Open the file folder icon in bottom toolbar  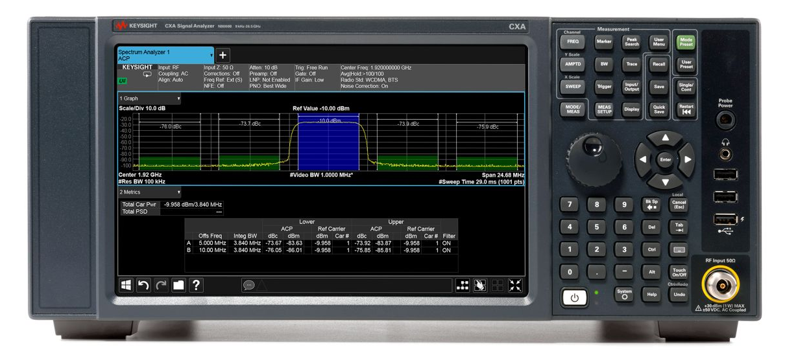coord(177,285)
